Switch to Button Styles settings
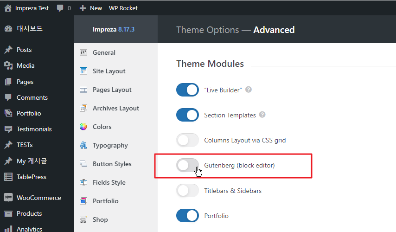Viewport: 396px width, 232px height. coord(112,164)
